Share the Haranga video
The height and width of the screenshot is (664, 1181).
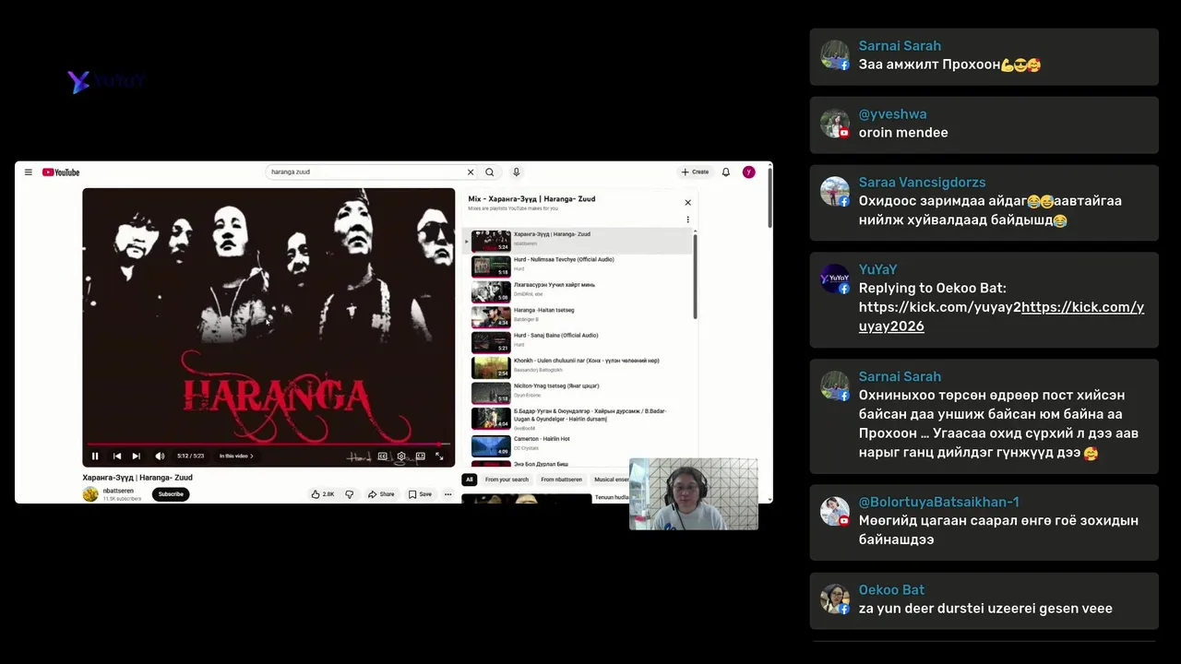tap(381, 494)
